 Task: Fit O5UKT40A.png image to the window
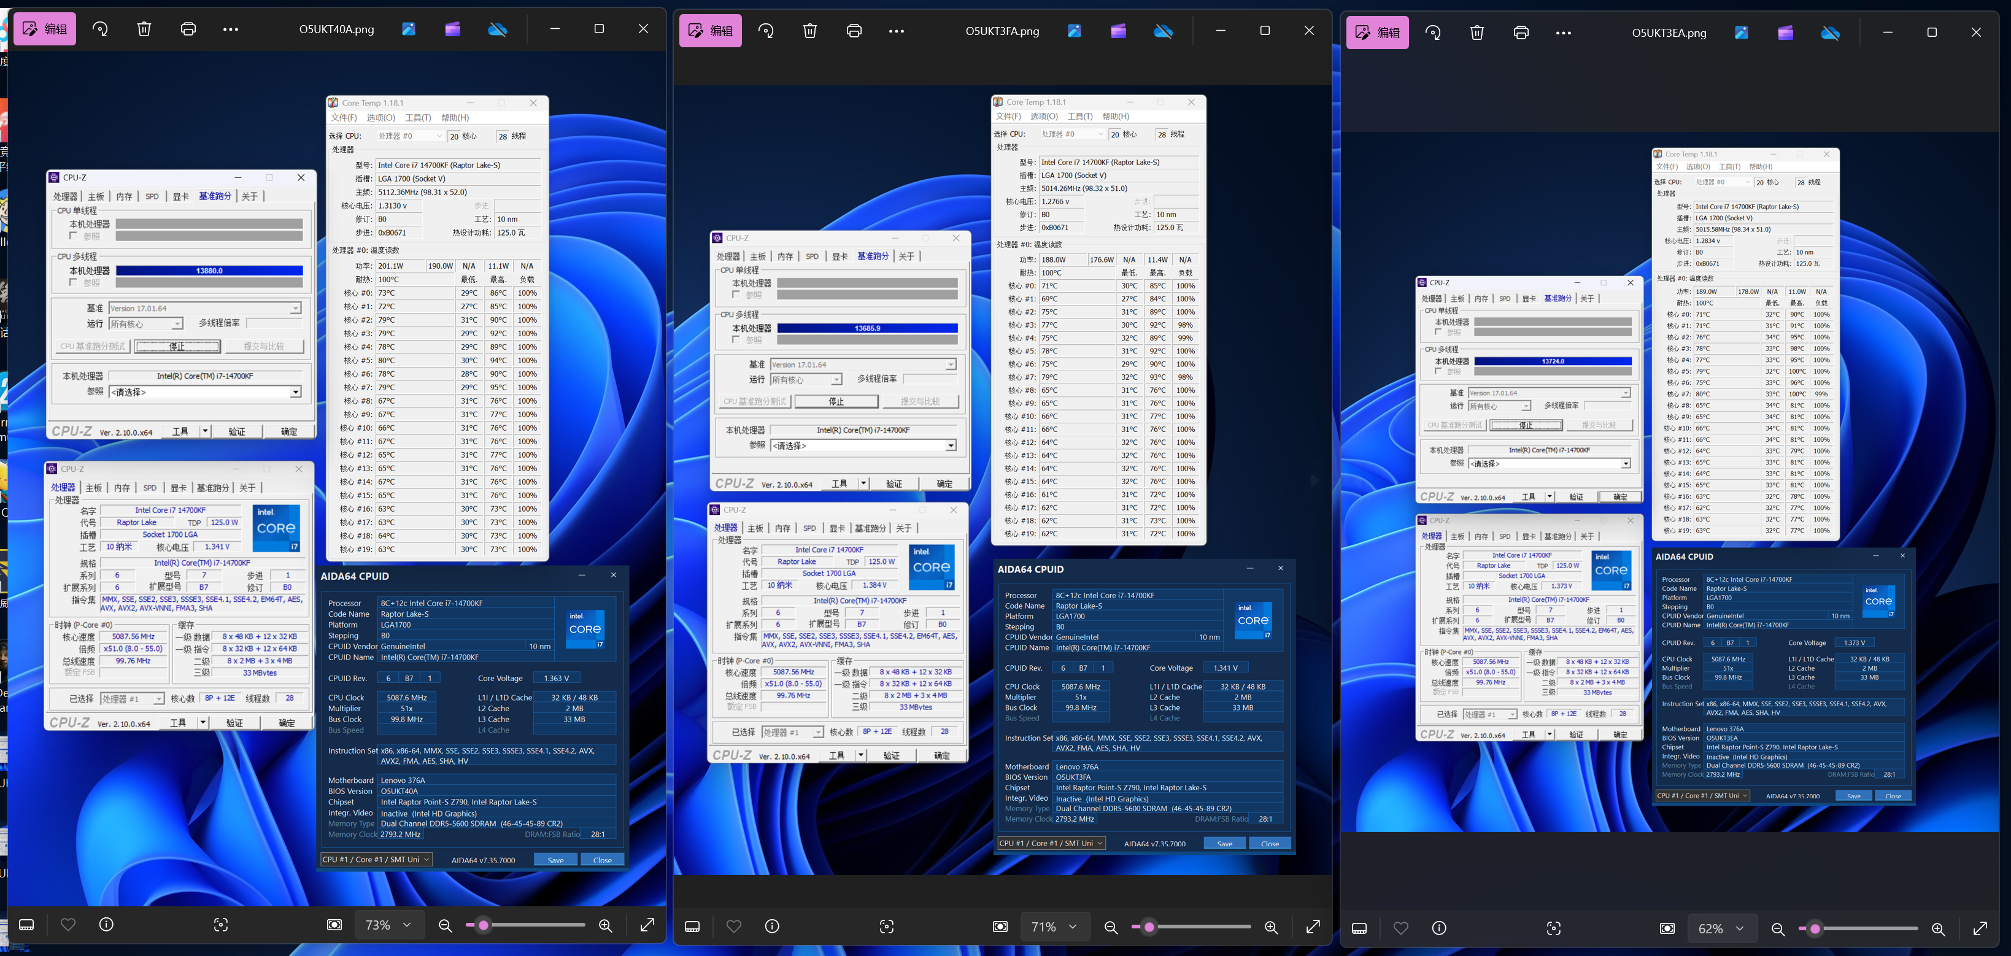click(x=335, y=925)
